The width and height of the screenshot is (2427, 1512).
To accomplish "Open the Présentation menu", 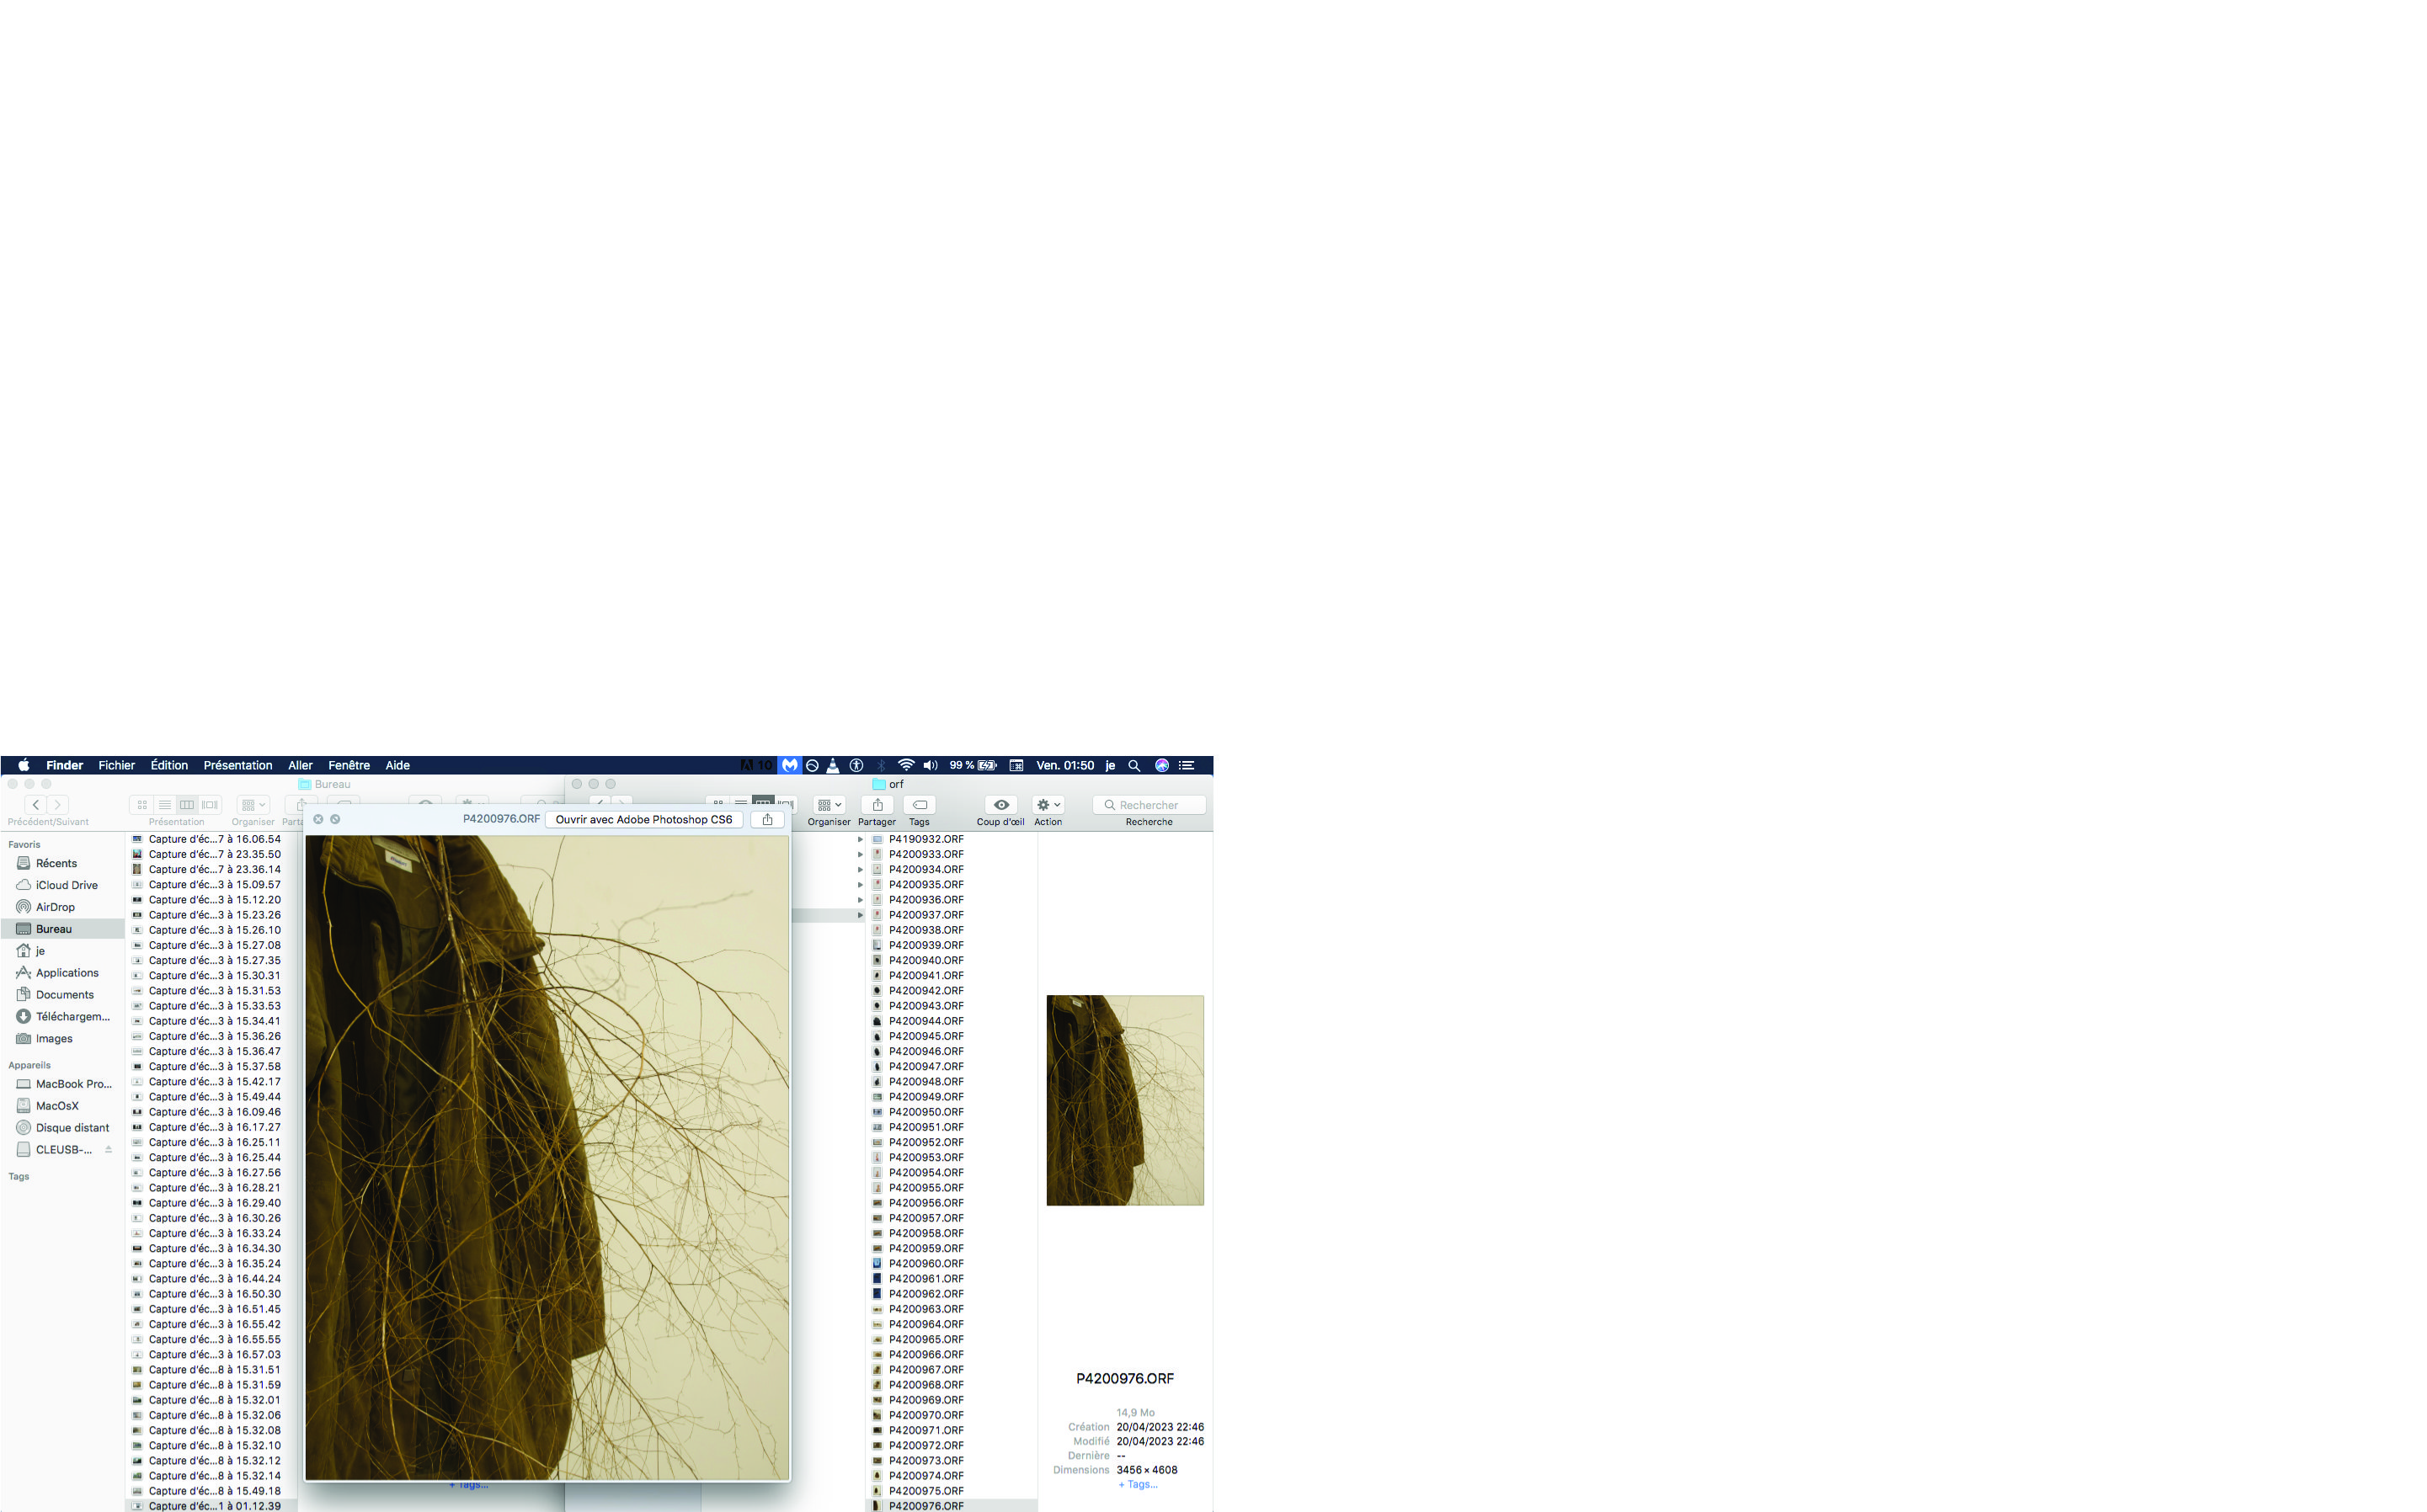I will point(237,765).
